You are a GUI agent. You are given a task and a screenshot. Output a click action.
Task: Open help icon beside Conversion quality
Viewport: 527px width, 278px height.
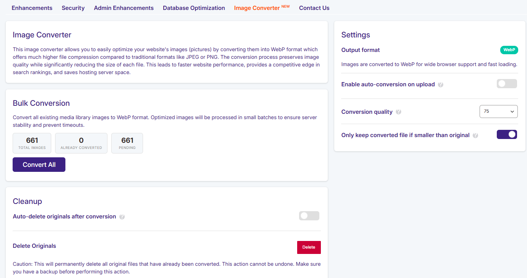[x=399, y=112]
